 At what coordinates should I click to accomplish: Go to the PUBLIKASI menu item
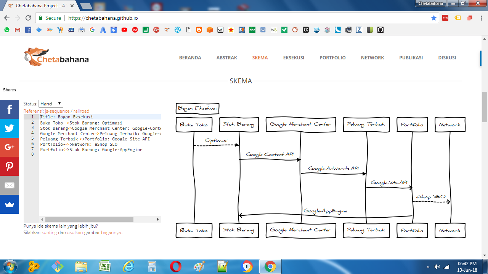411,58
